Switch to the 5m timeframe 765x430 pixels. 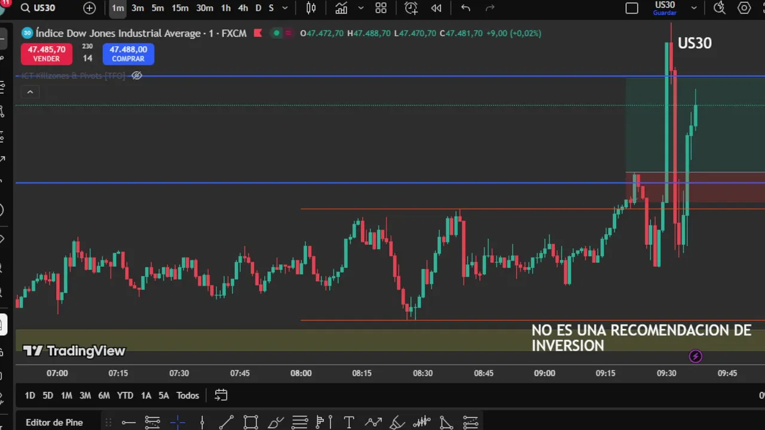pyautogui.click(x=158, y=8)
